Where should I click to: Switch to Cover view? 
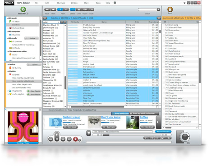(x=79, y=9)
